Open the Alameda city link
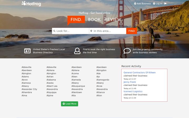The height and width of the screenshot is (118, 189). tap(76, 80)
